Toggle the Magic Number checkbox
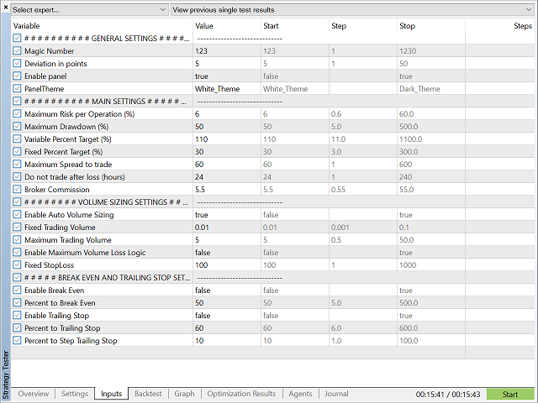538x403 pixels. point(17,50)
